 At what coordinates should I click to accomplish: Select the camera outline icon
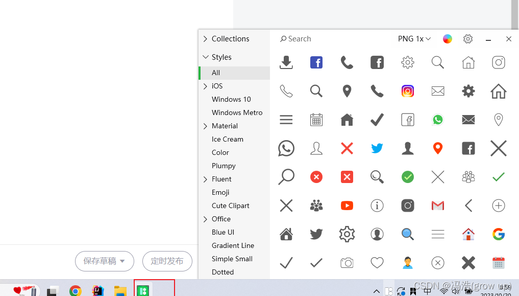347,263
